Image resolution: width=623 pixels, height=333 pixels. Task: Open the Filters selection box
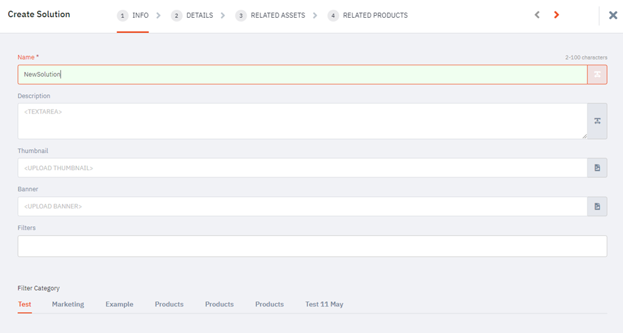pos(312,246)
